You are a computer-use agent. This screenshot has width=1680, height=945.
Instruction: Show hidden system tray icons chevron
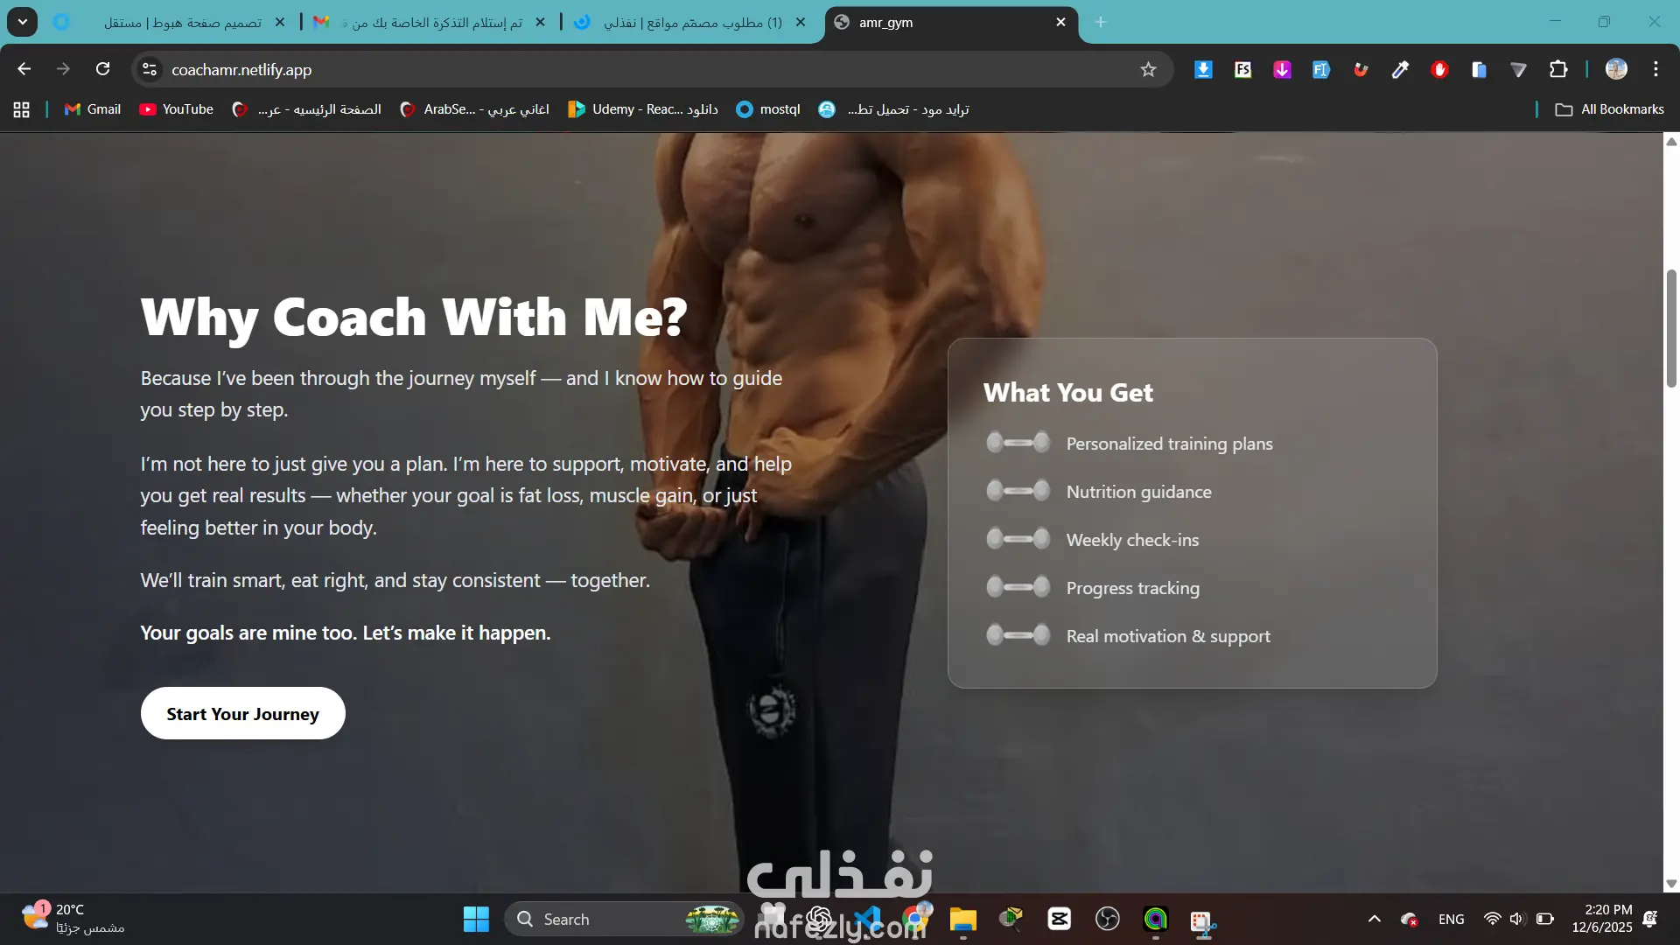tap(1374, 919)
